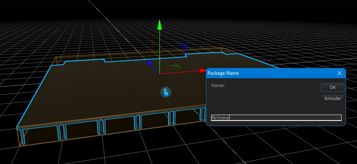Image resolution: width=357 pixels, height=164 pixels.
Task: Select the blue Z-axis gizmo ball
Action: pyautogui.click(x=149, y=63)
